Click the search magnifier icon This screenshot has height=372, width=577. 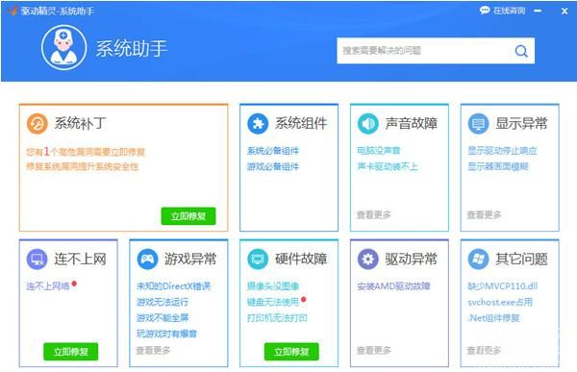pyautogui.click(x=521, y=51)
